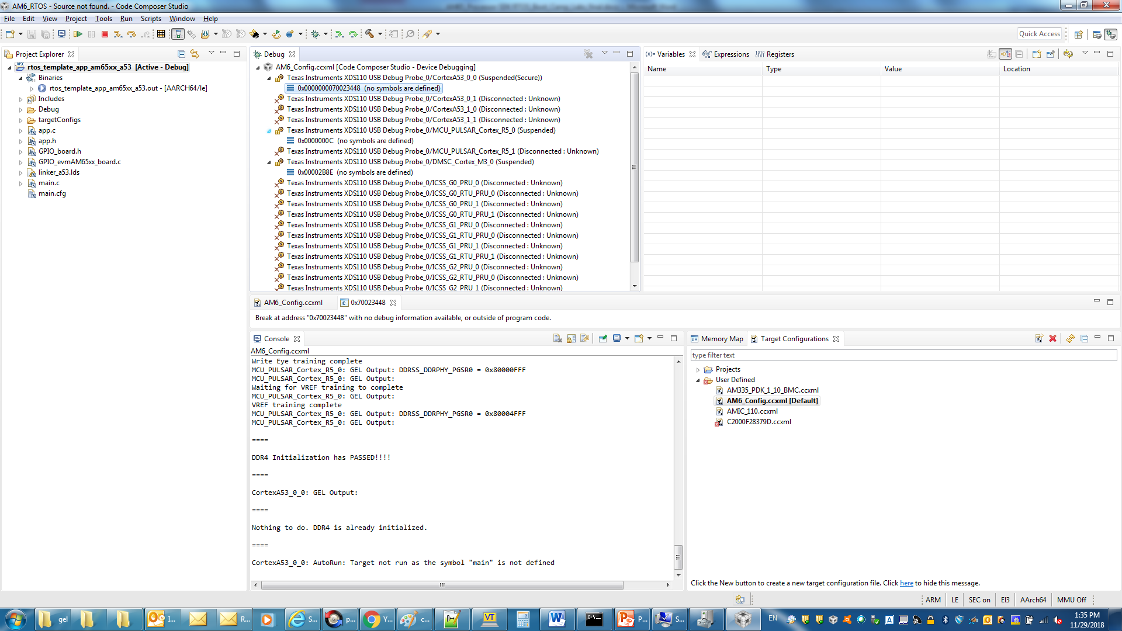Expand targetConfigs folder node
This screenshot has width=1122, height=631.
pyautogui.click(x=21, y=120)
